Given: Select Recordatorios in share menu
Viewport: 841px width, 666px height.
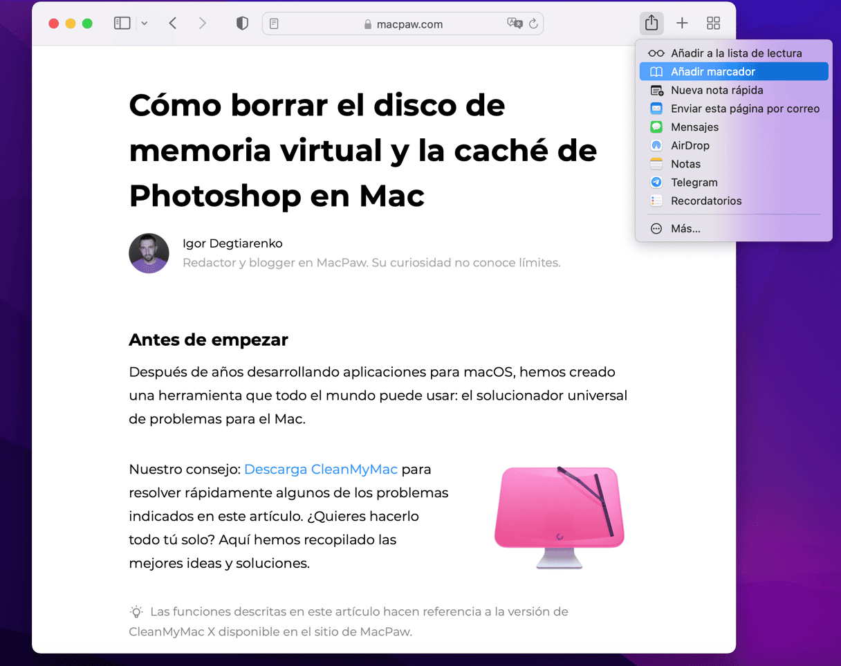Looking at the screenshot, I should point(734,201).
